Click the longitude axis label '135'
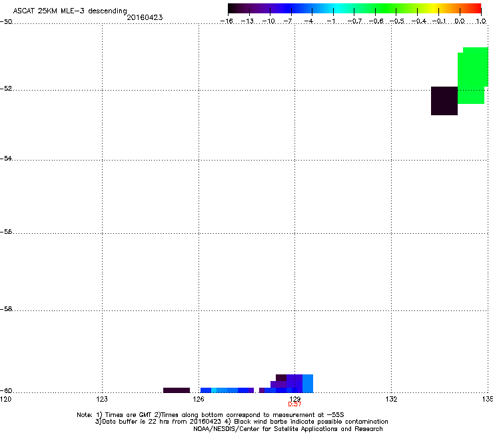 [x=488, y=399]
